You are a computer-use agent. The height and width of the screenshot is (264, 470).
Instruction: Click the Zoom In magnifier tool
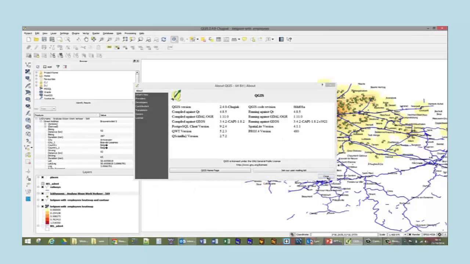pyautogui.click(x=101, y=39)
